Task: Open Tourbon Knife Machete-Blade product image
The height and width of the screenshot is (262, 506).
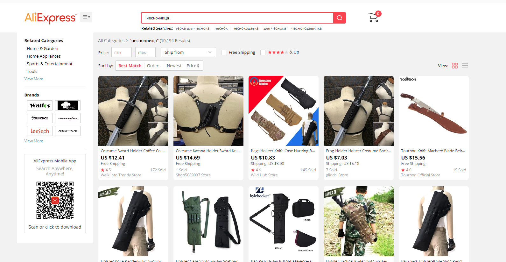Action: pos(434,111)
